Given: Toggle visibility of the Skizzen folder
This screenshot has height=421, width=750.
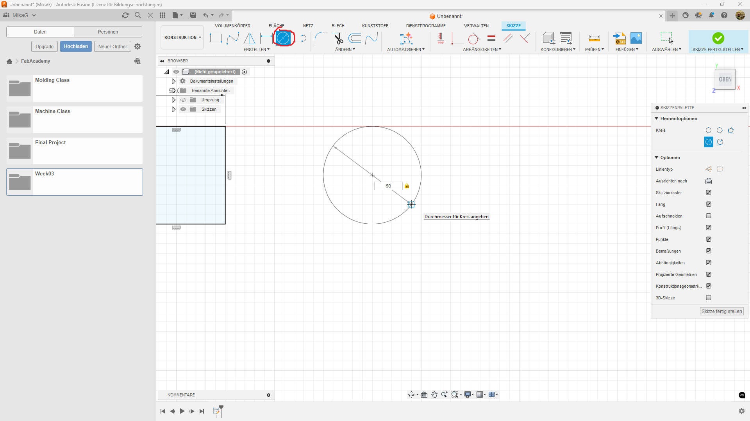Looking at the screenshot, I should pos(183,110).
